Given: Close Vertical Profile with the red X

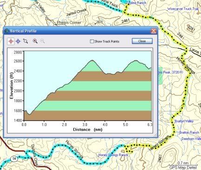Looking at the screenshot, I should click(154, 31).
